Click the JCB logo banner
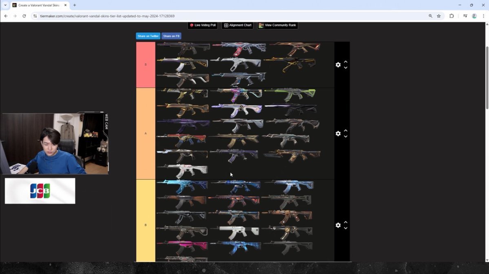This screenshot has width=489, height=274. [40, 191]
